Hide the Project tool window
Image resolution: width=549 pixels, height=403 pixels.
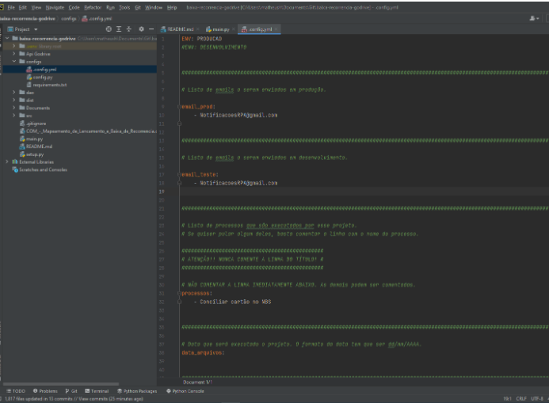coord(151,29)
